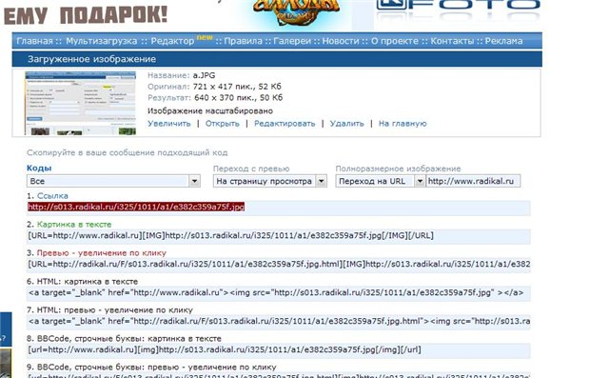Select the highlighted Ссылка direct URL field

coord(279,207)
